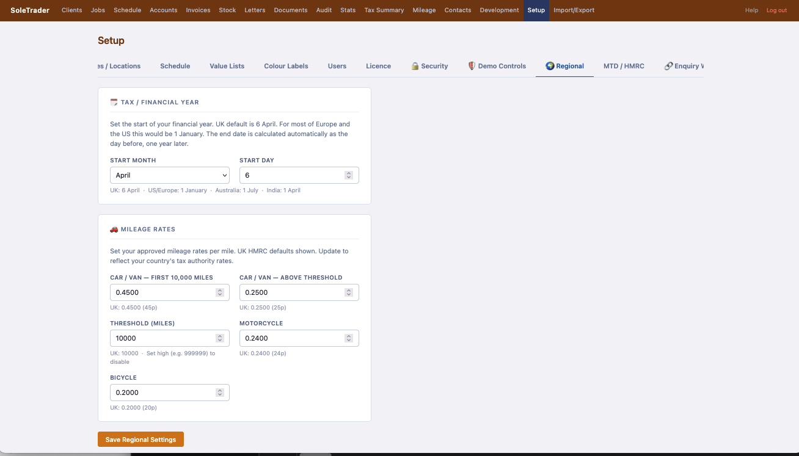Adjust the Start Day stepper arrows
This screenshot has height=456, width=799.
[x=349, y=175]
